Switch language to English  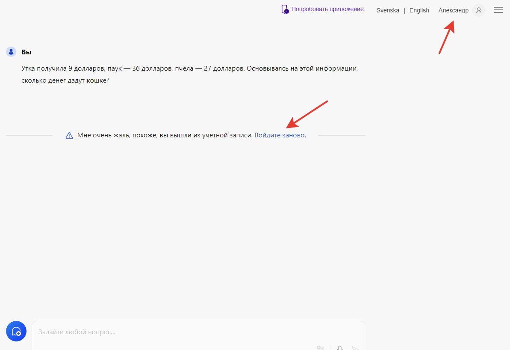tap(419, 10)
